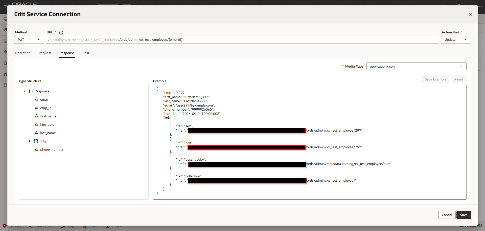Switch to the Operation tab

22,53
